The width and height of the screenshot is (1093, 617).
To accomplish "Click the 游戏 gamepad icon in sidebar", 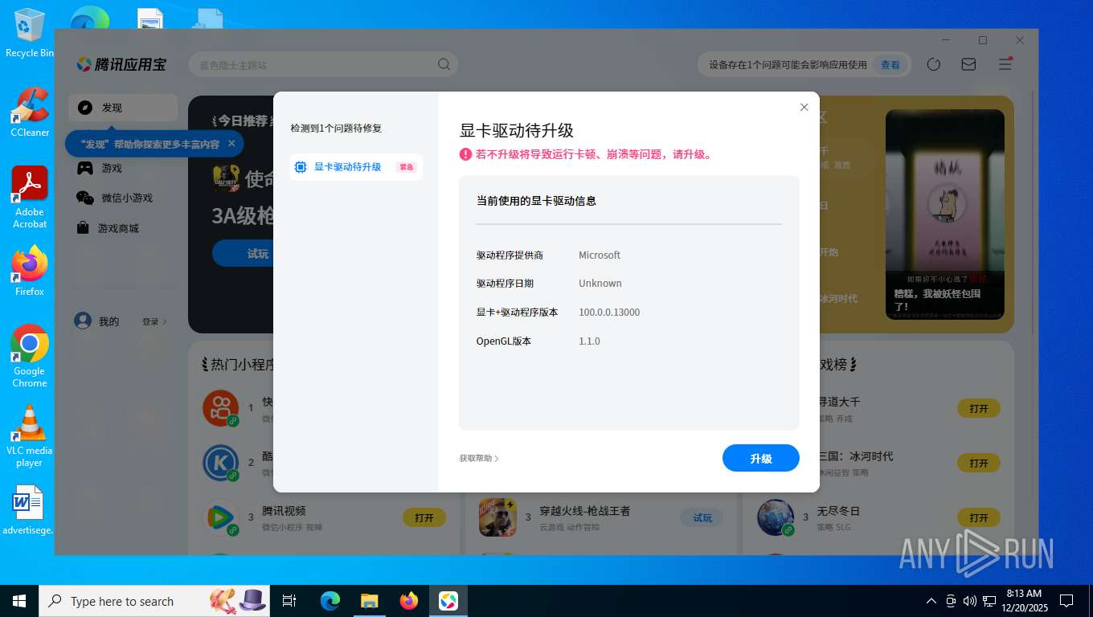I will pos(85,168).
